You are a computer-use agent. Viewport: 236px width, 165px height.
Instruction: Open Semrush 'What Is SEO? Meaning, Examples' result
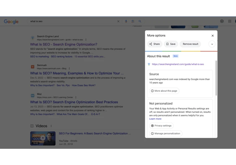point(77,73)
